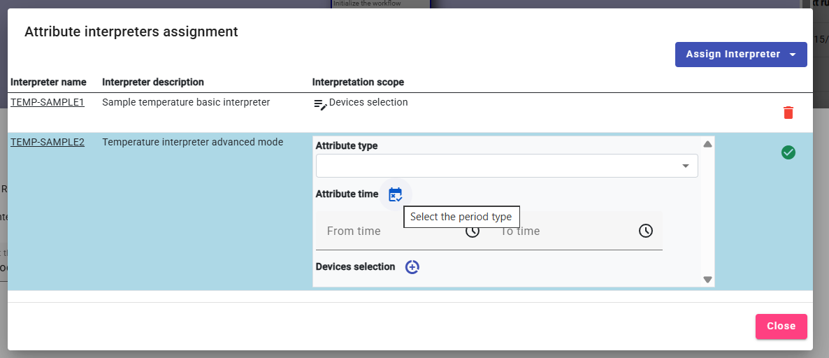
Task: Open the TEMP-SAMPLE2 interpreter link
Action: coord(48,142)
